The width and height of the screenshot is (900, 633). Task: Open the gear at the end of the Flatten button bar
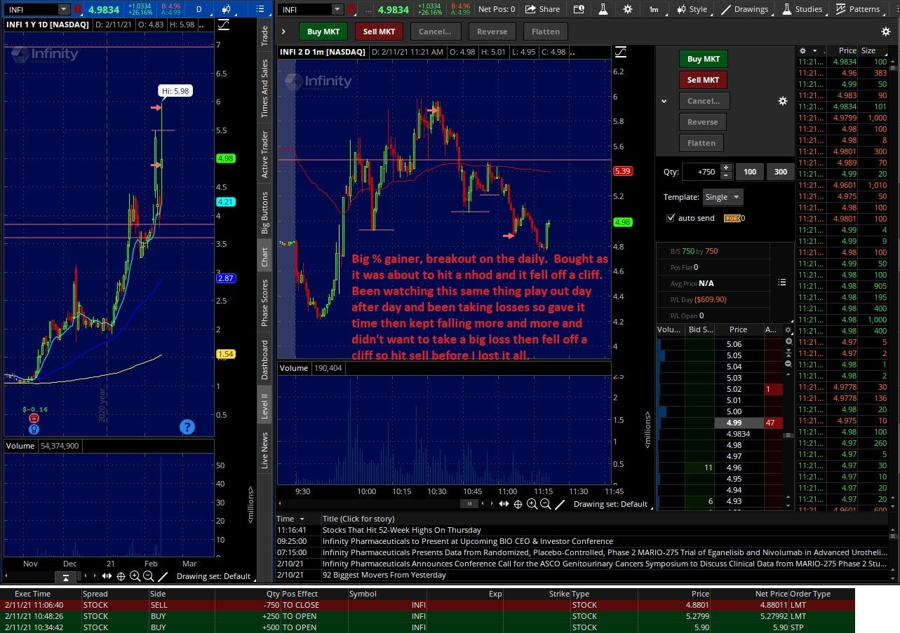pos(886,32)
